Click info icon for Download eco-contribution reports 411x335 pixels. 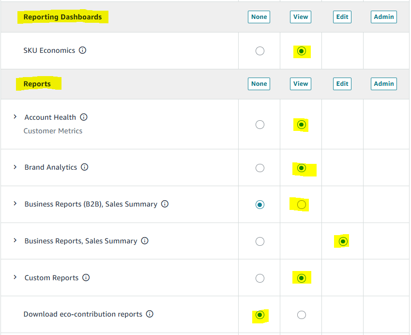pos(150,314)
